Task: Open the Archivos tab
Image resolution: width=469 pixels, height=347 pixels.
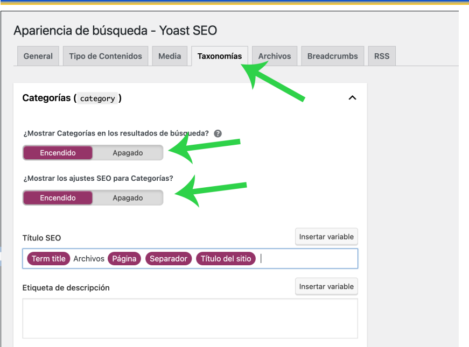Action: point(275,56)
